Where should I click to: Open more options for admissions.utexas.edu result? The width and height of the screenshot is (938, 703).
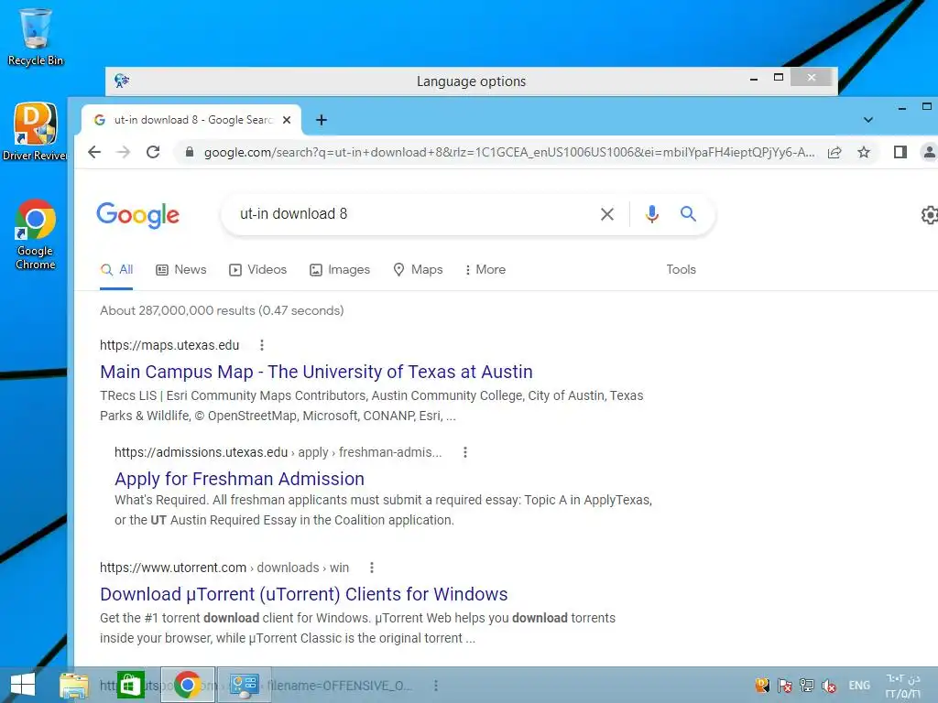(x=464, y=452)
